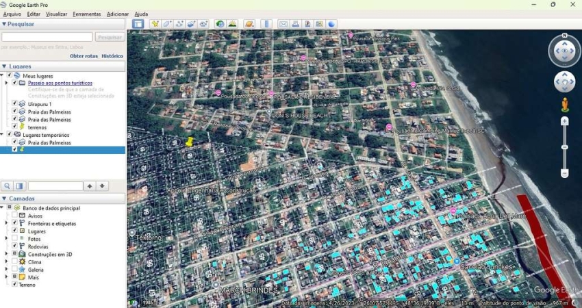Enable the Galeria layer checkbox
Image resolution: width=582 pixels, height=308 pixels.
point(14,269)
